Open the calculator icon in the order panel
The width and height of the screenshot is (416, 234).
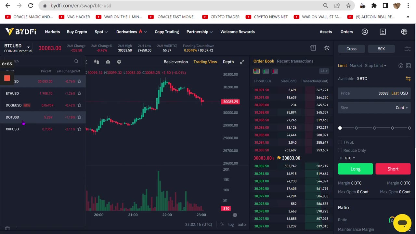(408, 66)
